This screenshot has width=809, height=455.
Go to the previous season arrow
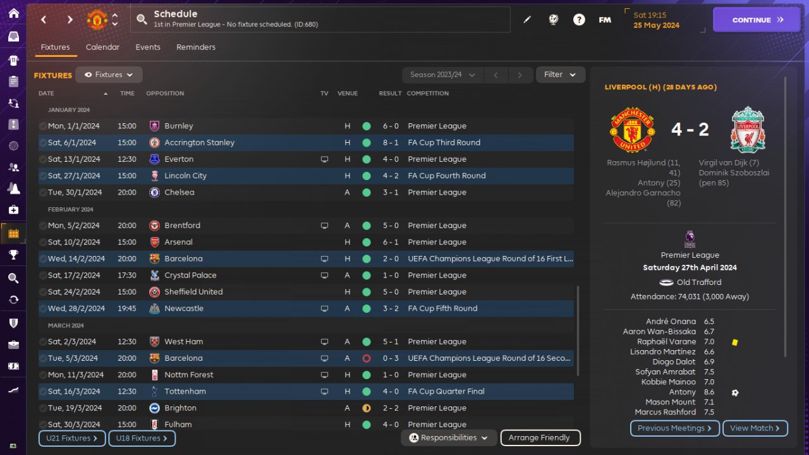pos(496,75)
